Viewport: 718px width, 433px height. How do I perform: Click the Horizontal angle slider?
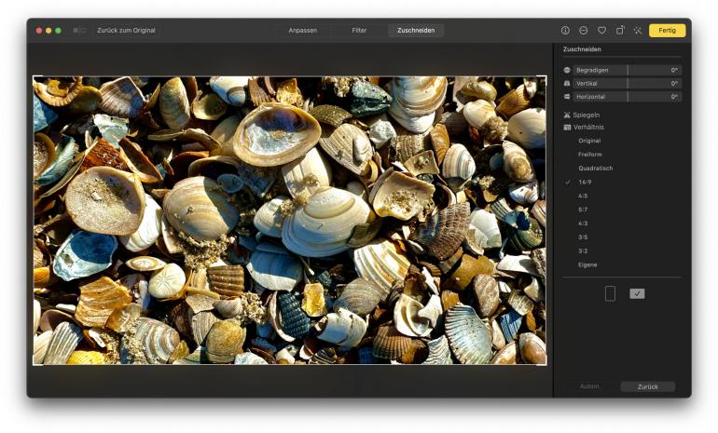627,97
